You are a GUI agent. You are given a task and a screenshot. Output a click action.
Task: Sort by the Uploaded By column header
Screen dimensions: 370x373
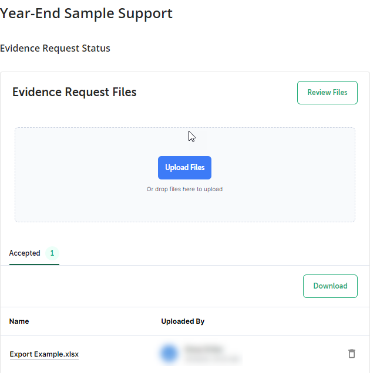(x=183, y=321)
